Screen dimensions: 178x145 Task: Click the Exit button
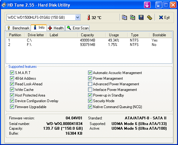pos(164,17)
